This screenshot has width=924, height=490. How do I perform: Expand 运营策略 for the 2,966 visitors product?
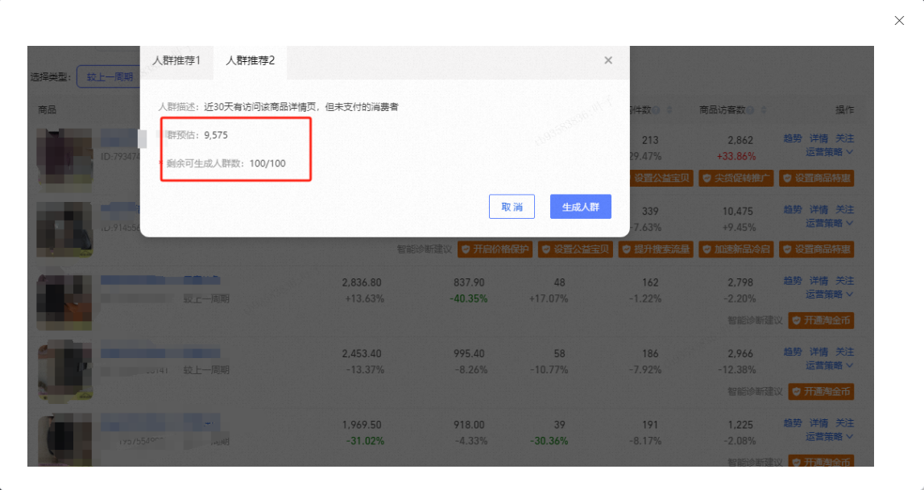tap(830, 365)
